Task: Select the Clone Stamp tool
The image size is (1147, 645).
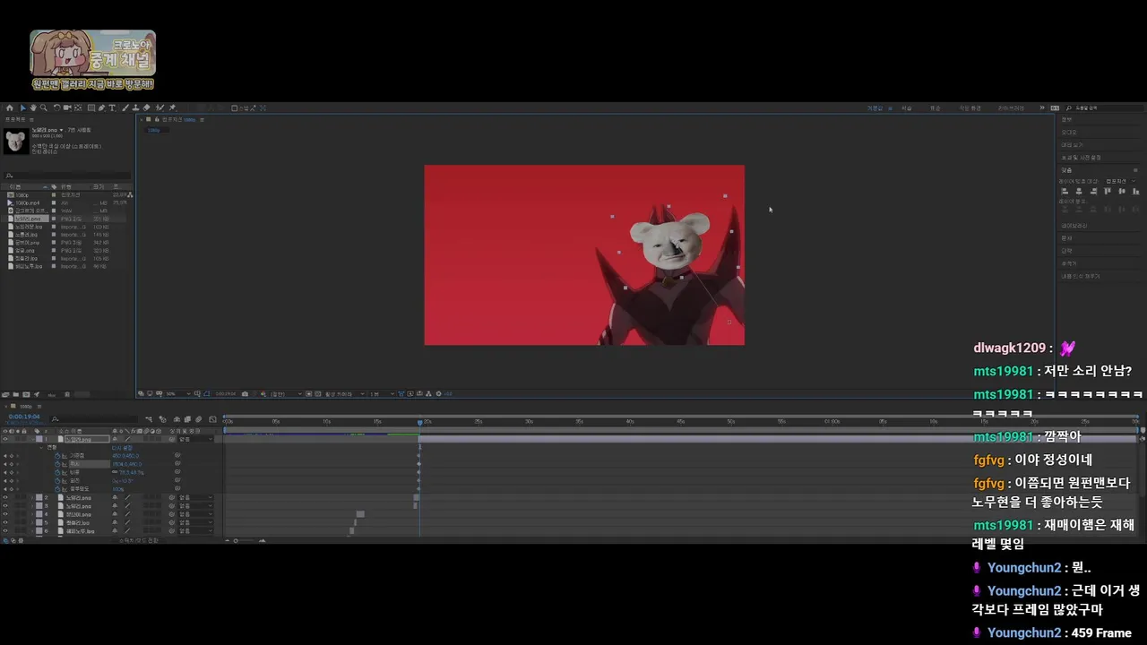Action: (x=135, y=107)
